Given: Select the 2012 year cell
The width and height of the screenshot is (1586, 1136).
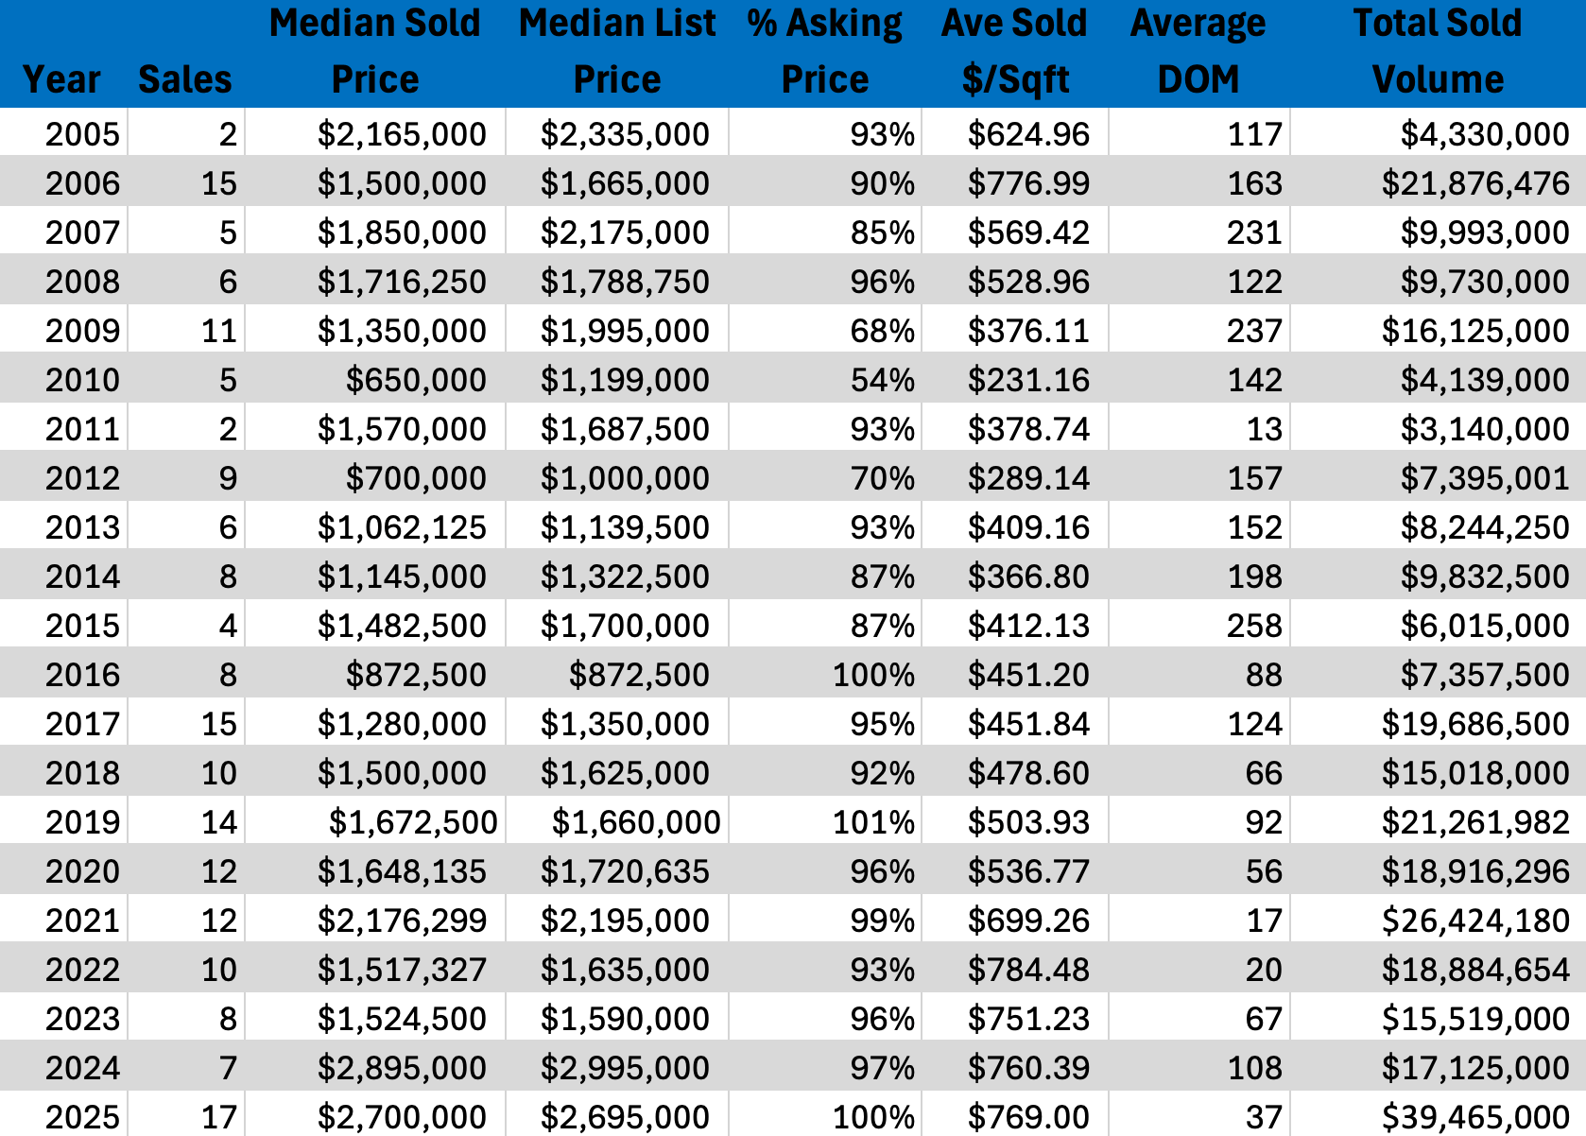Looking at the screenshot, I should [x=82, y=478].
